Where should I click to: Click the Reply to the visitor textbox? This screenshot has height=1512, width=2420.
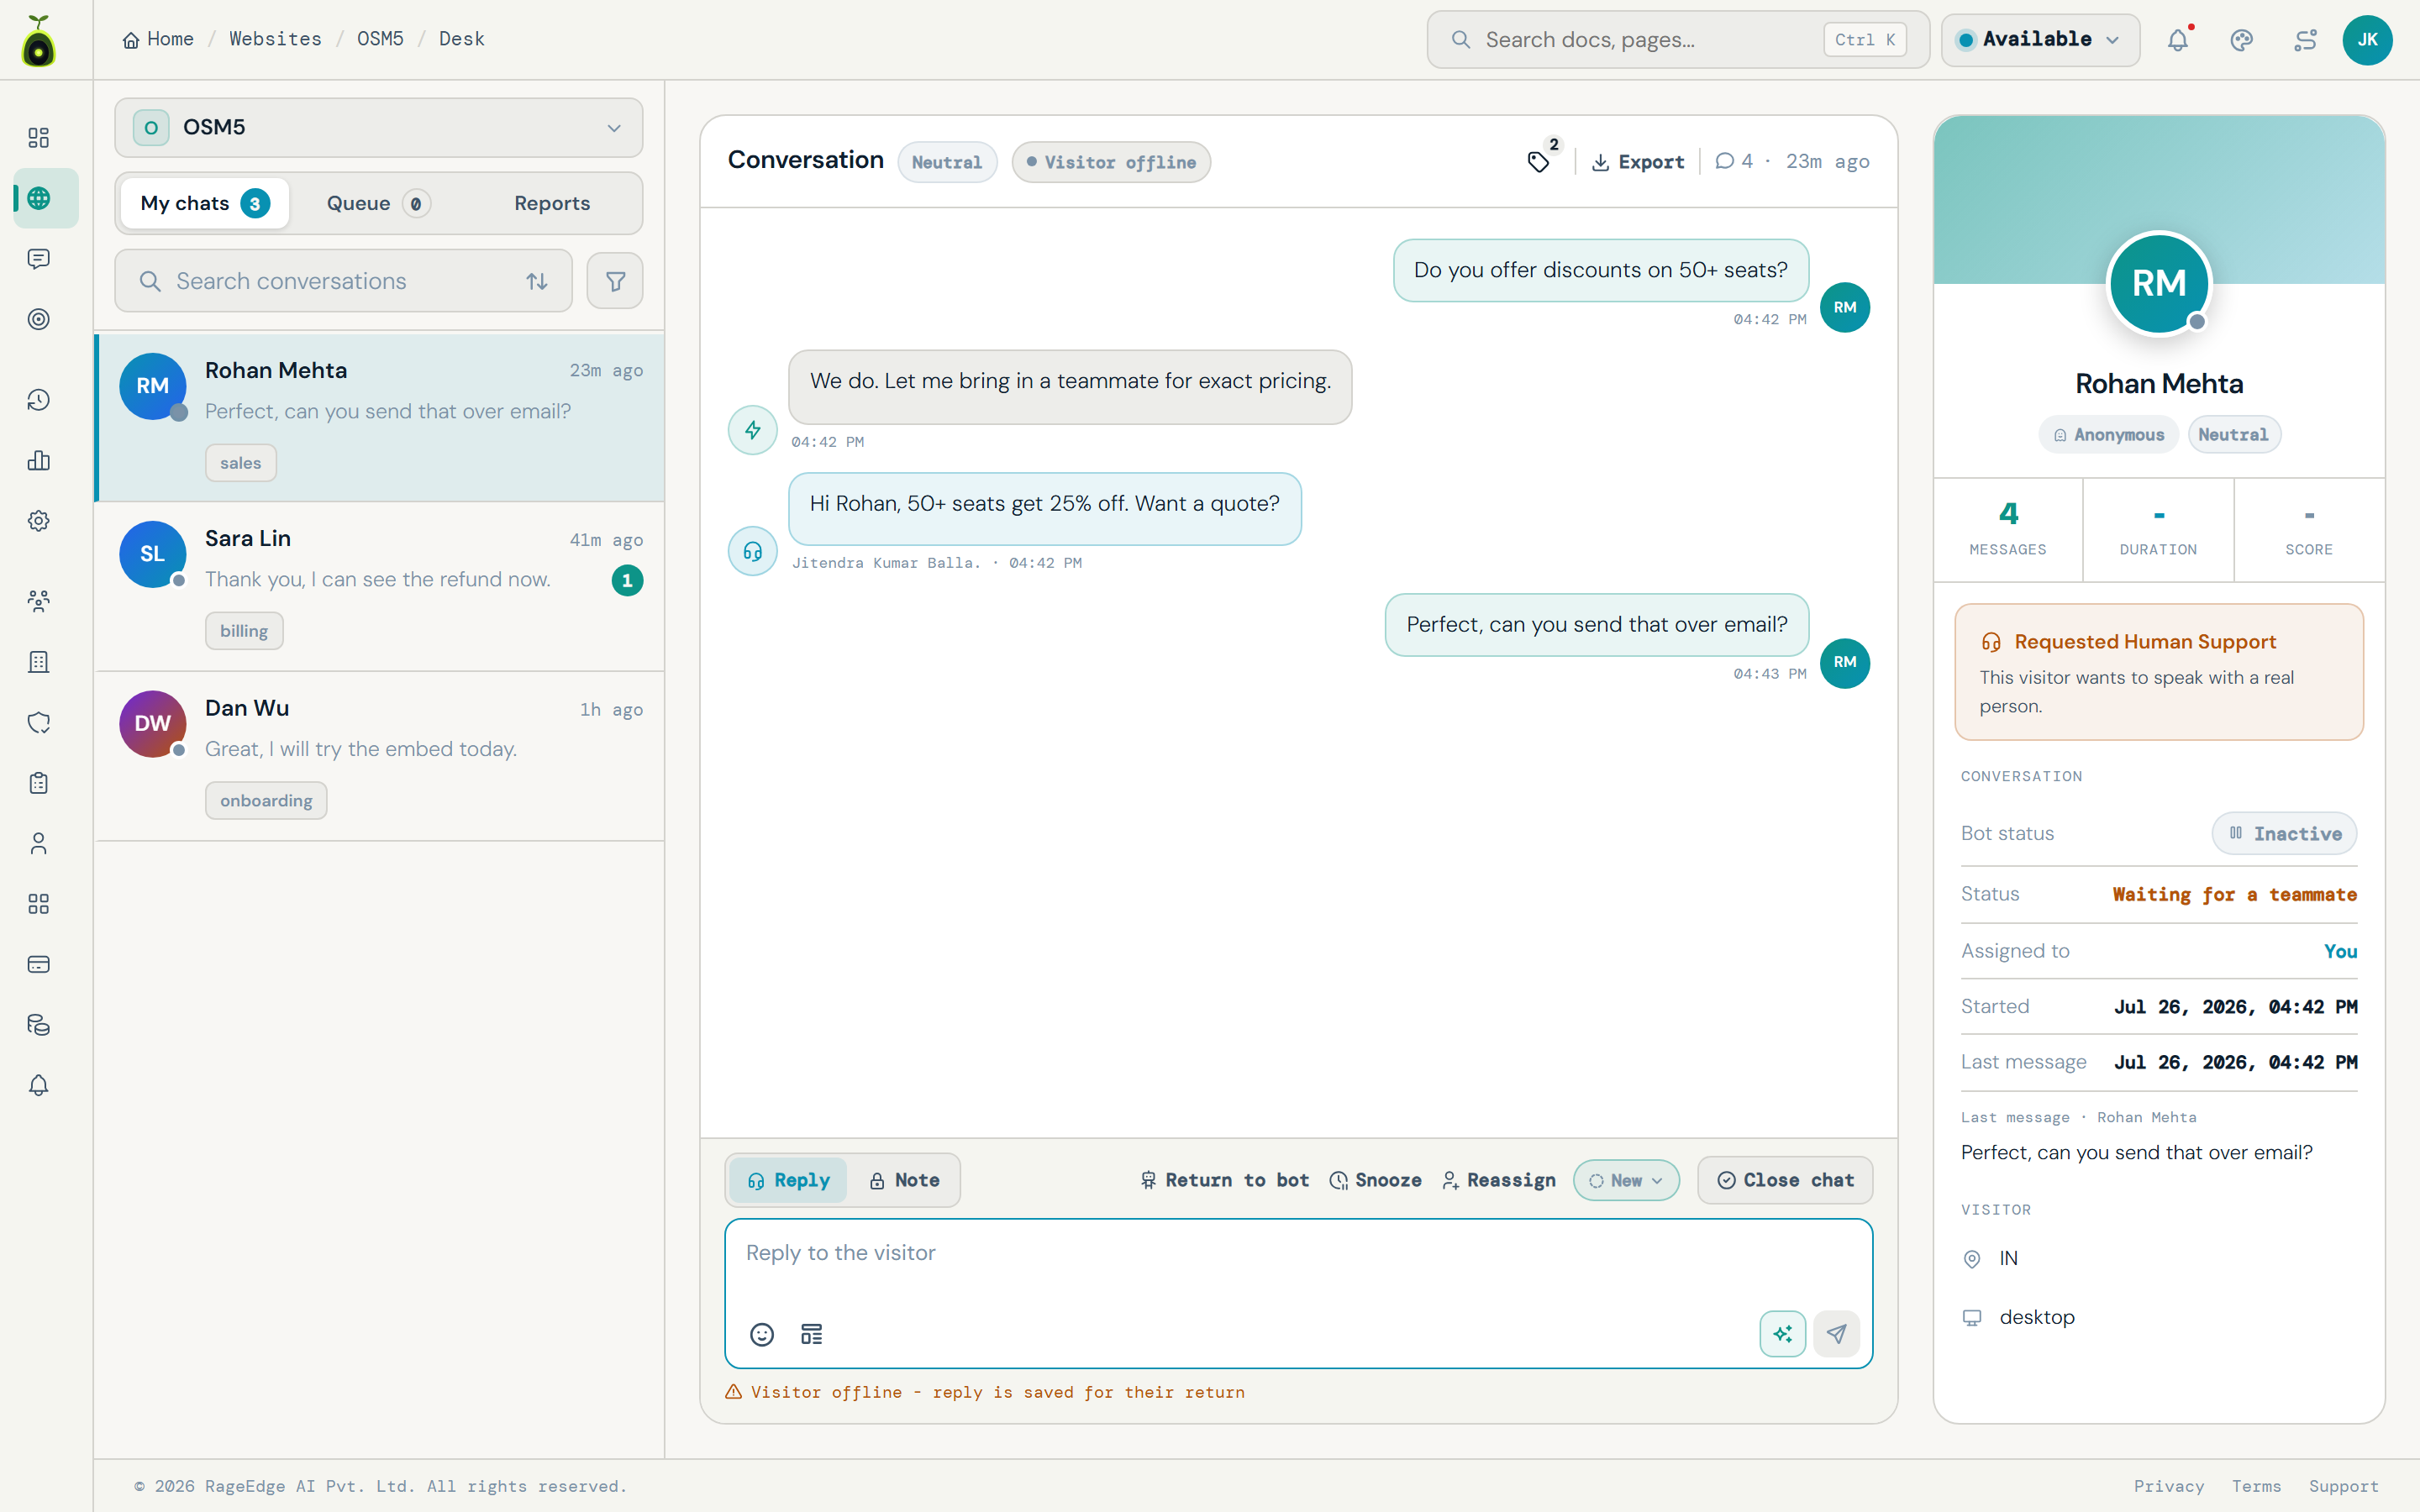1298,1293
